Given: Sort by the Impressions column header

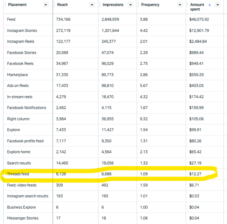Looking at the screenshot, I should tap(113, 5).
